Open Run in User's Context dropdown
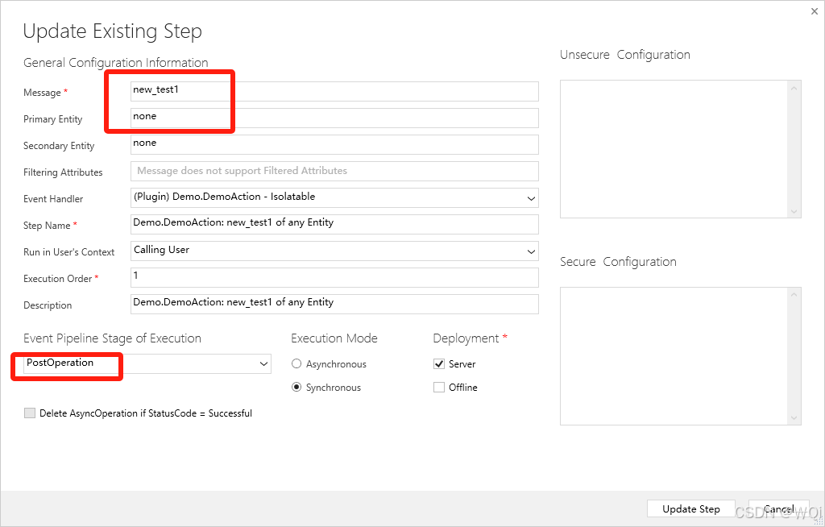 334,251
